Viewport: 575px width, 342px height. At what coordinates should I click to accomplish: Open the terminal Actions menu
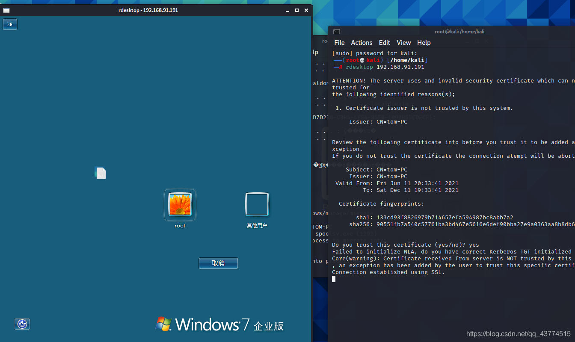tap(362, 43)
